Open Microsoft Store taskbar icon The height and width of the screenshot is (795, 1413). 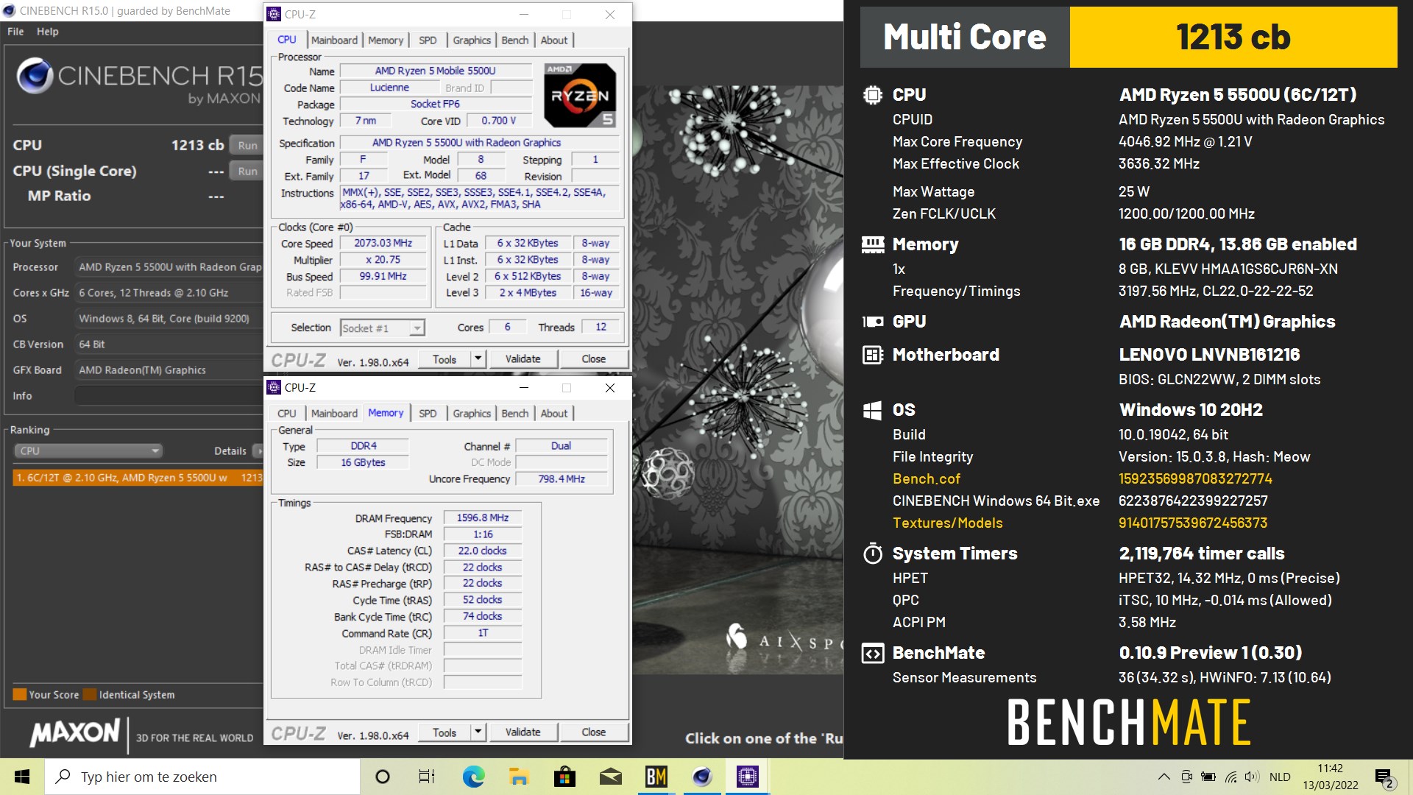pos(564,777)
